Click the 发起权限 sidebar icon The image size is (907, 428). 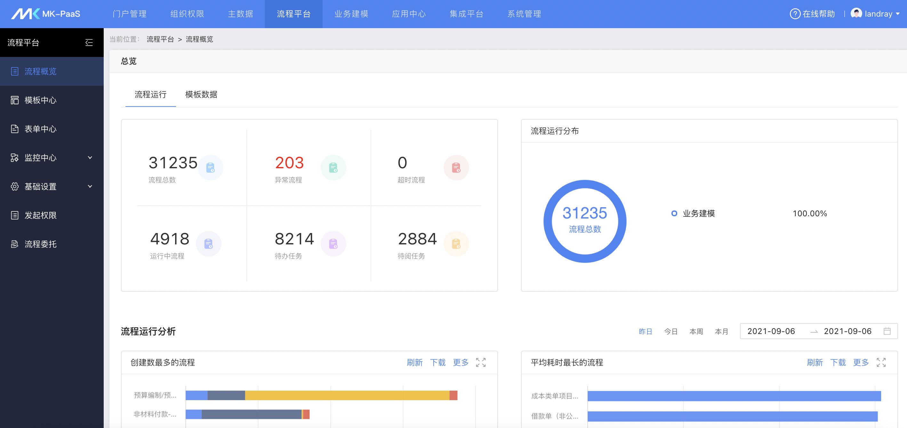point(14,215)
